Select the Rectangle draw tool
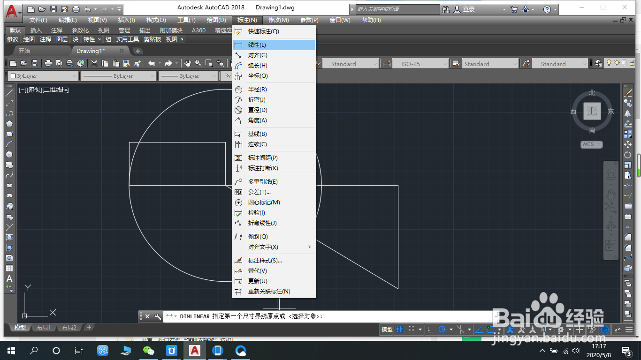The height and width of the screenshot is (360, 641). coord(9,134)
